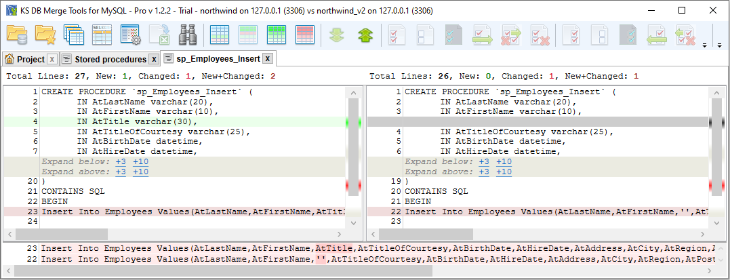730x280 pixels.
Task: Click left-arrow with red X merge icon
Action: click(685, 35)
